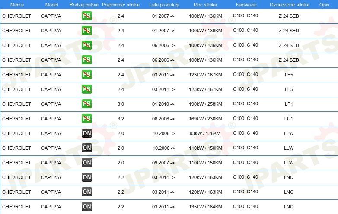
Task: Click the ON diesel icon in the 135kW row
Action: [86, 207]
